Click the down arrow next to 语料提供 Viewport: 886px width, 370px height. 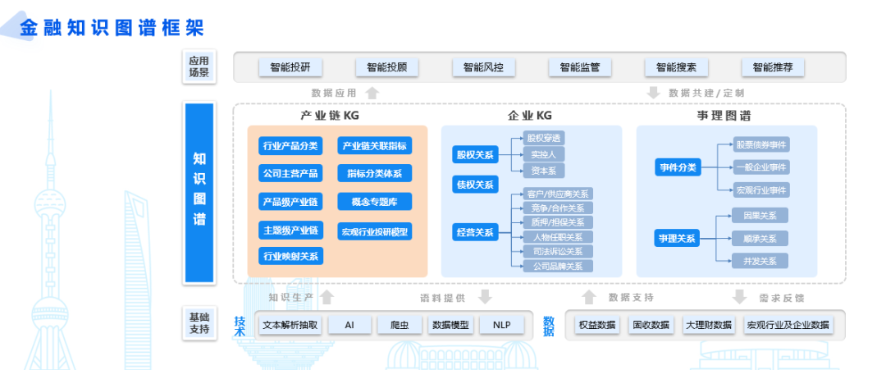(485, 297)
